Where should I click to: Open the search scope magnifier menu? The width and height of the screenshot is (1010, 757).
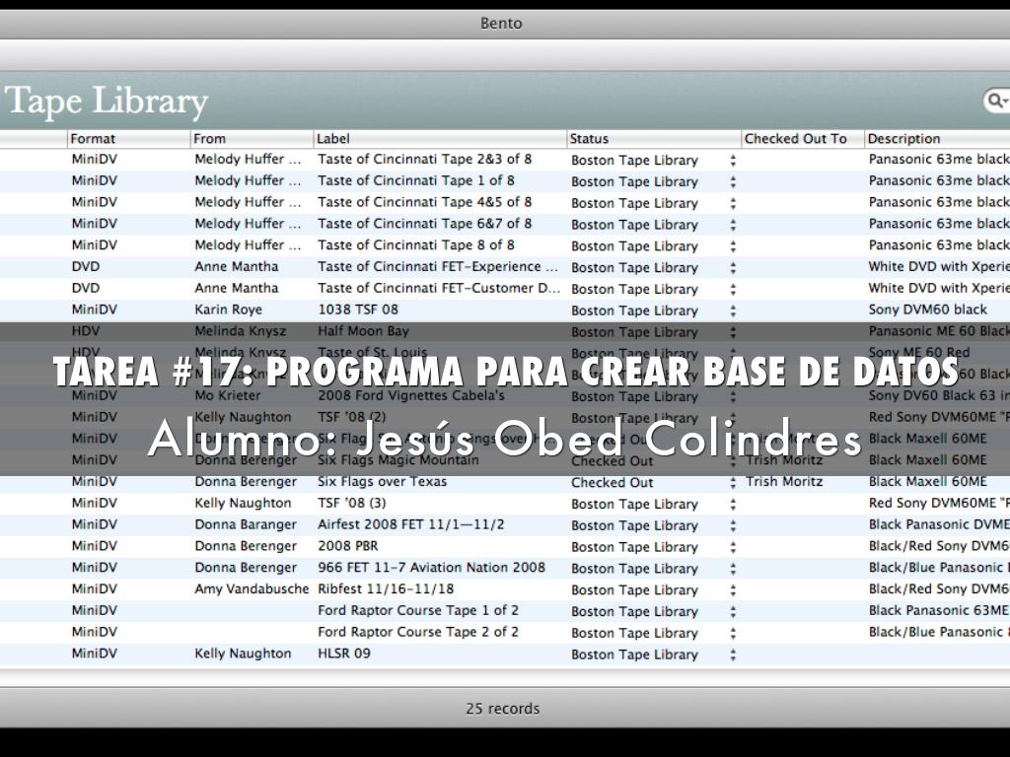(996, 102)
